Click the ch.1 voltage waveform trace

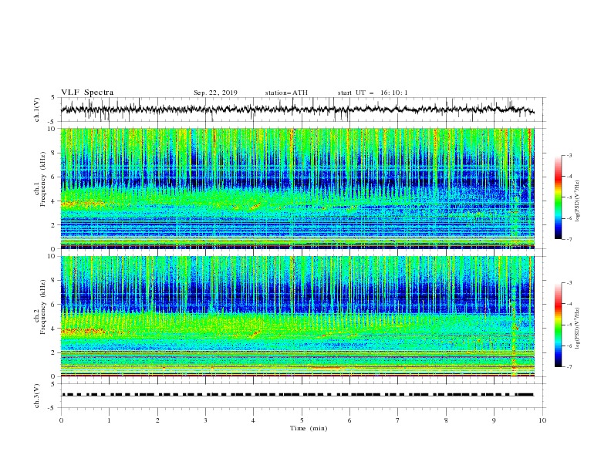297,110
